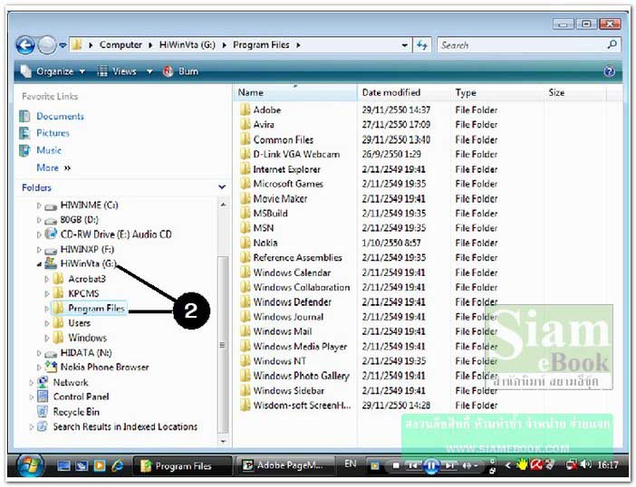636x487 pixels.
Task: Select the Windows Sidebar folder icon
Action: tap(245, 390)
